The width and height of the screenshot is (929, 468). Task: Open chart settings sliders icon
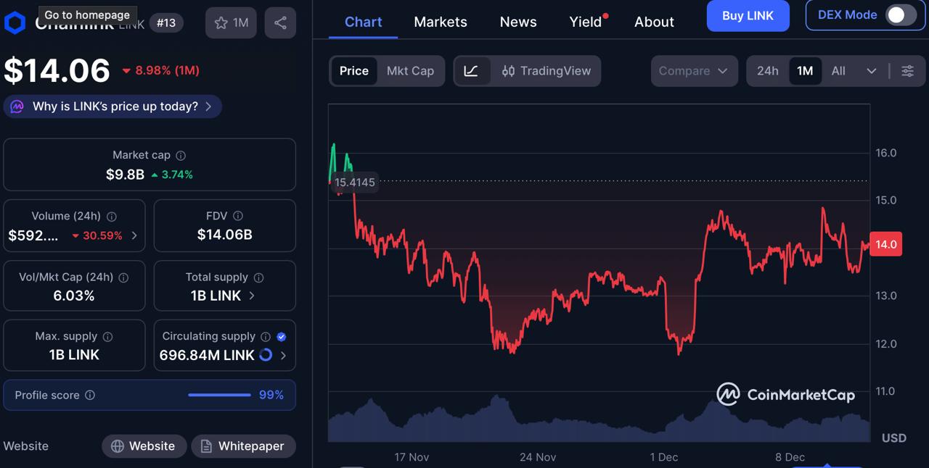[x=907, y=71]
